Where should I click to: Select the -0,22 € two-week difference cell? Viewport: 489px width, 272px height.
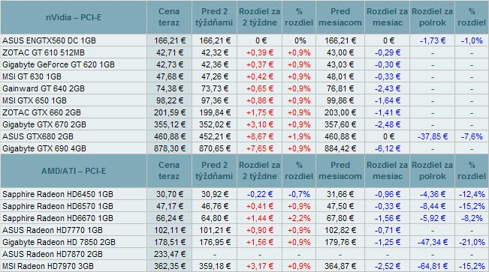(260, 194)
